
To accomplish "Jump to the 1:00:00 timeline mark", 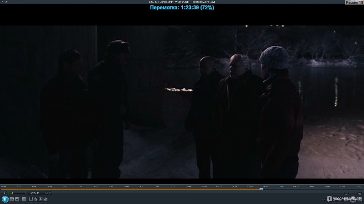I will pyautogui.click(x=188, y=187).
